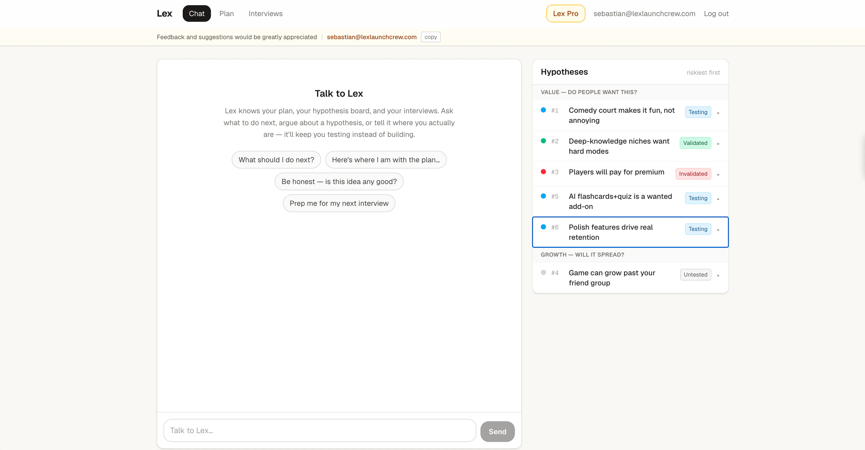Copy the feedback email address

pos(430,37)
